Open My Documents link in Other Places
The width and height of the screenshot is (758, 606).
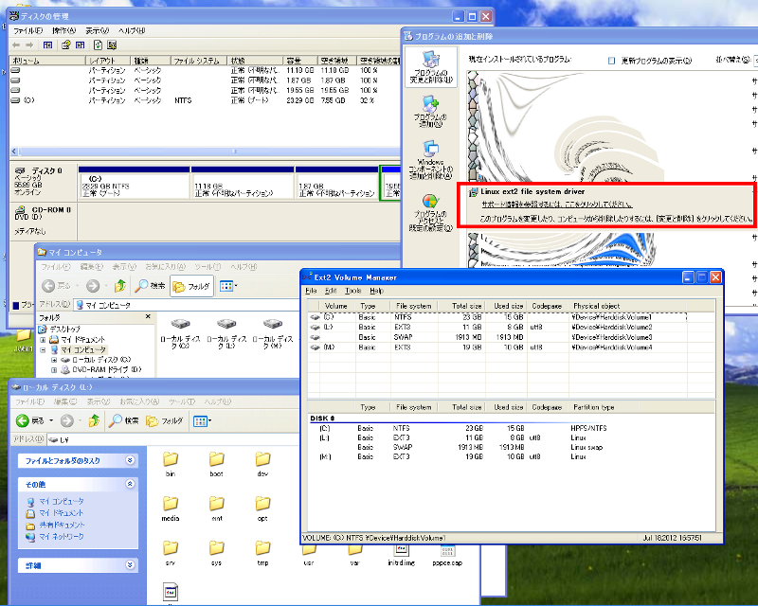click(x=62, y=512)
